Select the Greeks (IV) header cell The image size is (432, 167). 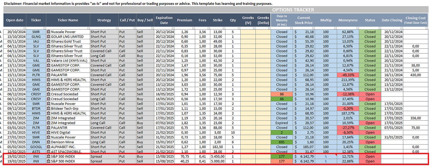pyautogui.click(x=248, y=20)
